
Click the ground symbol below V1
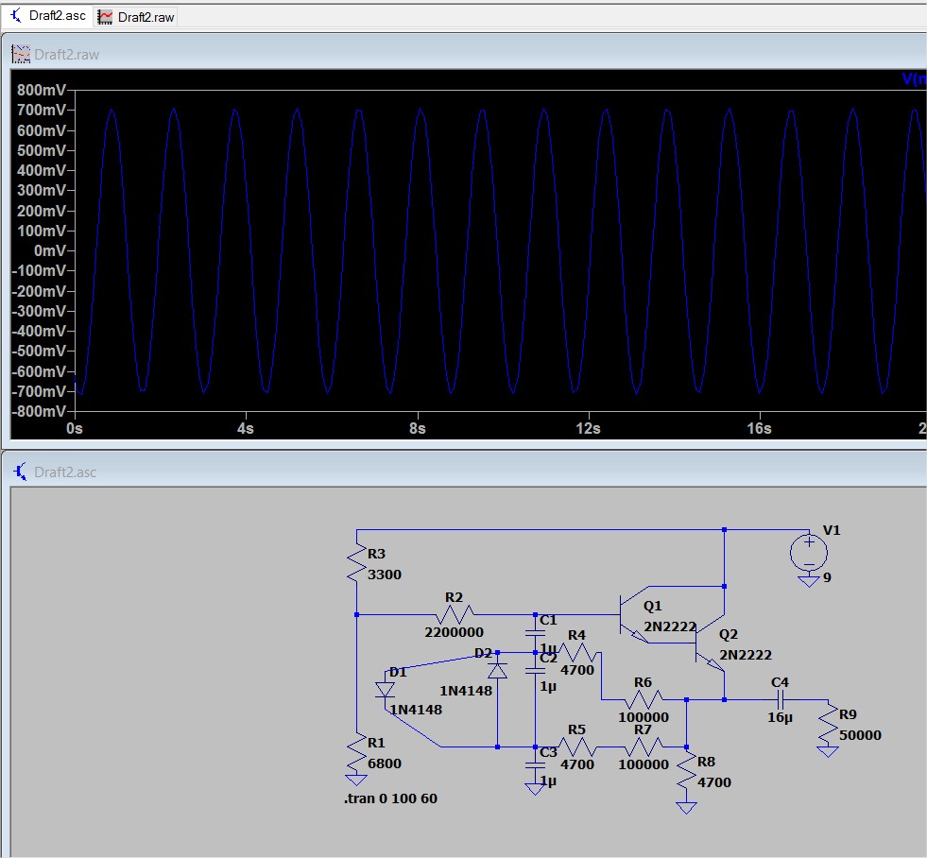click(809, 581)
